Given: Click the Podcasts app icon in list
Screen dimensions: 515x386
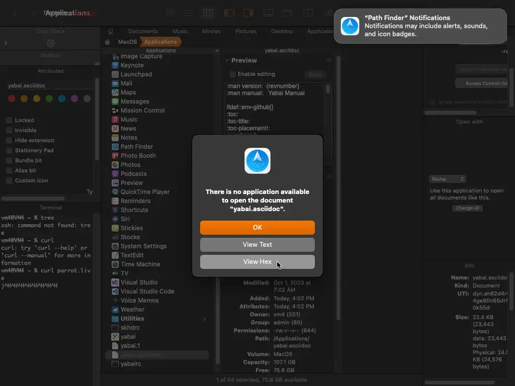Looking at the screenshot, I should pyautogui.click(x=115, y=174).
